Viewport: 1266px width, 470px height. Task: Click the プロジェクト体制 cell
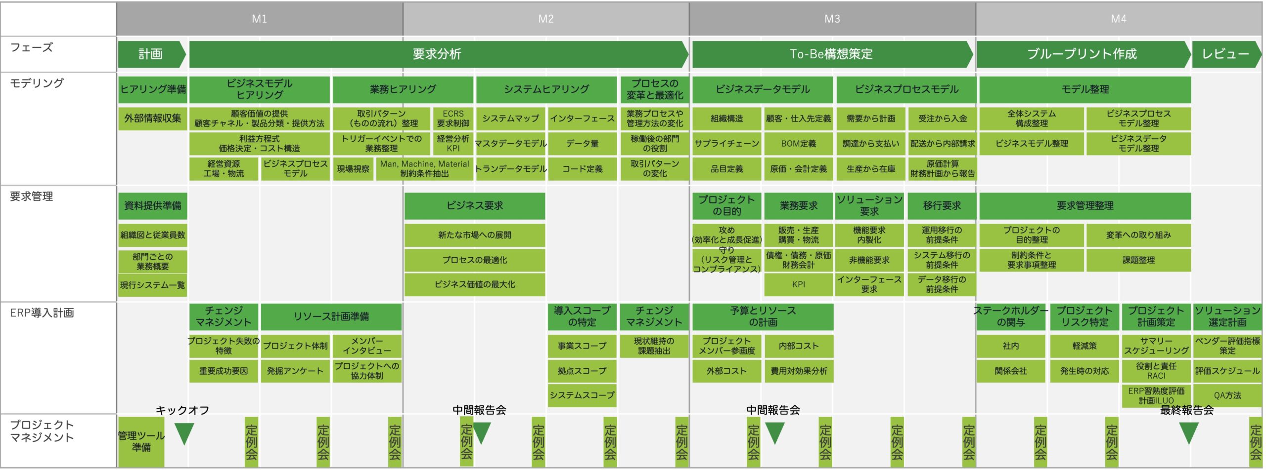tap(295, 346)
